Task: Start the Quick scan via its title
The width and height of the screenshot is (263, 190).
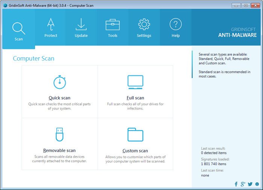Action: [x=59, y=98]
